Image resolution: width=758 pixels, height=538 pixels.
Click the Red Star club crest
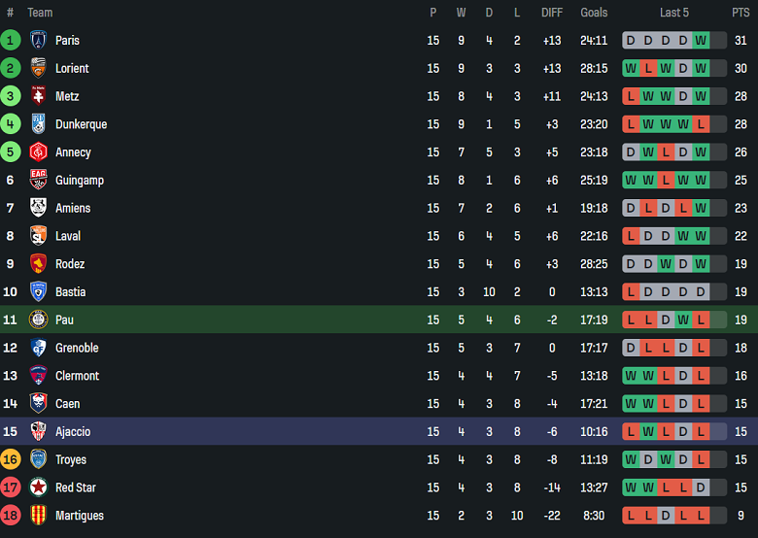tap(38, 488)
